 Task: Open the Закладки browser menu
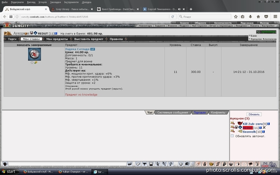click(x=56, y=2)
